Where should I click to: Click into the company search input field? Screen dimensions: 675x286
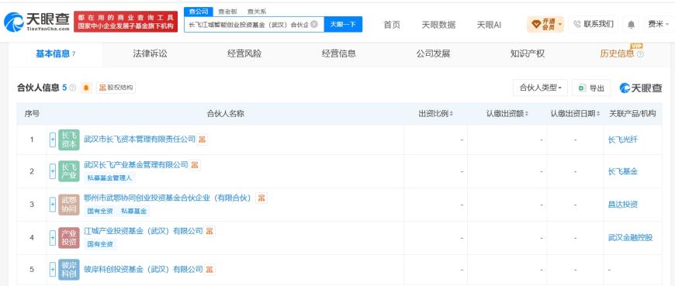[x=248, y=24]
